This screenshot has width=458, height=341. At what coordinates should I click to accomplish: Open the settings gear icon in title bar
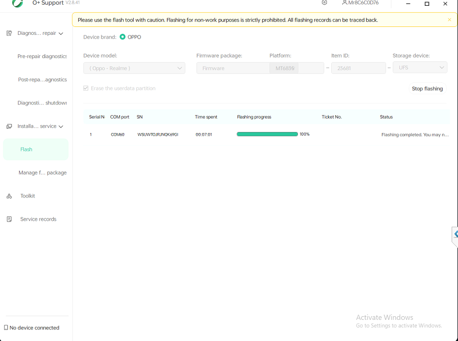click(x=324, y=3)
